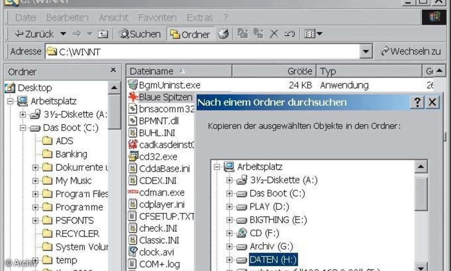Screen dimensions: 451x271
Task: Open the Datei menu
Action: click(x=26, y=17)
